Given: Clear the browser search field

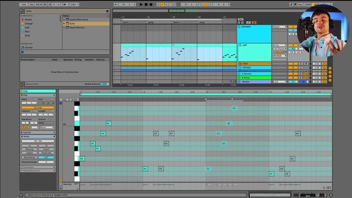Looking at the screenshot, I should (107, 11).
